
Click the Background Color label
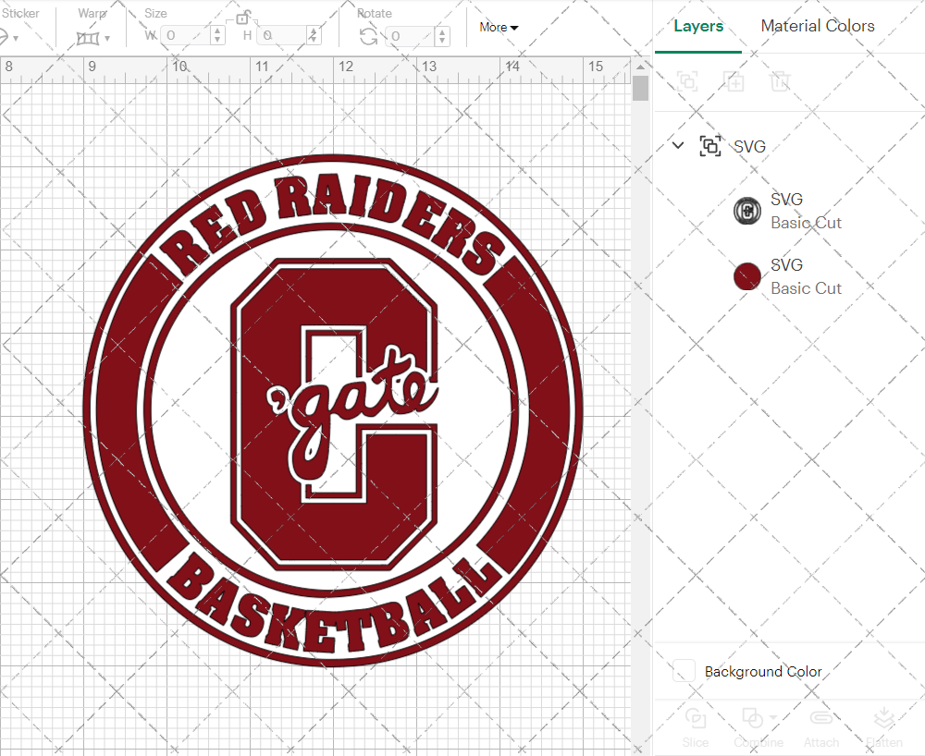coord(763,672)
